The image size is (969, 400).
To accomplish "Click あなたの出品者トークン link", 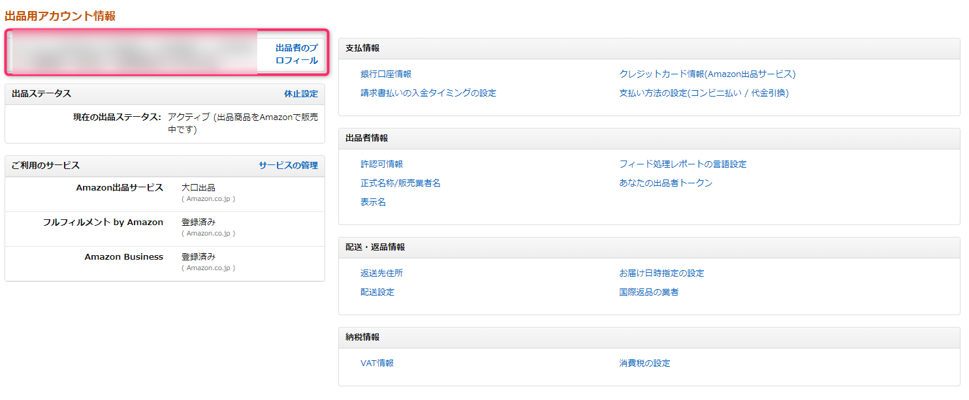I will [666, 183].
